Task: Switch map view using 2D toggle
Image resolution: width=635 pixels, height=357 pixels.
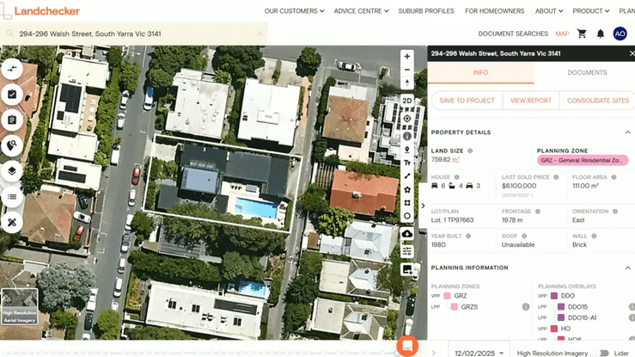Action: tap(407, 101)
